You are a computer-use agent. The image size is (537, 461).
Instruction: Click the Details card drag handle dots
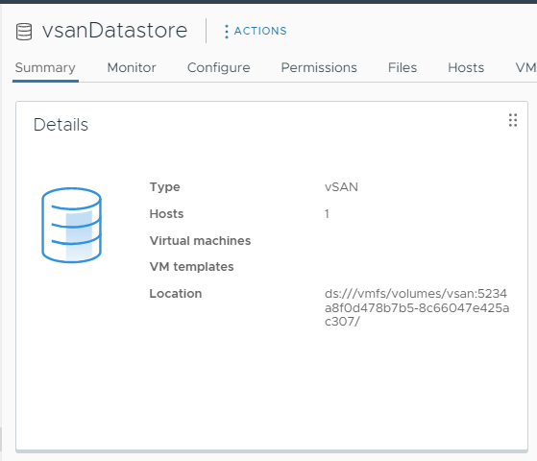point(513,120)
